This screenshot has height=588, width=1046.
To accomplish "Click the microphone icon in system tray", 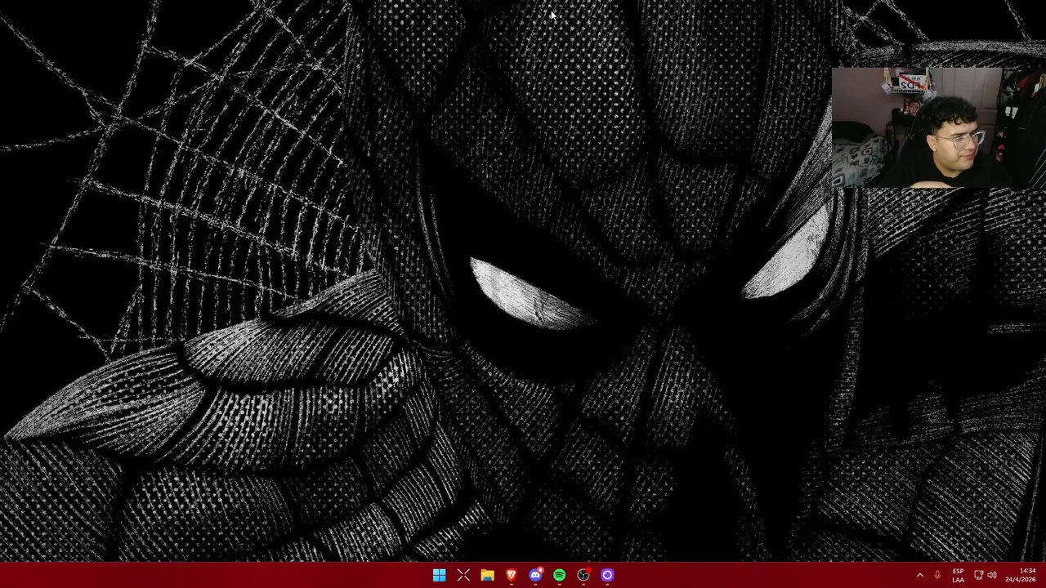I will coord(937,575).
